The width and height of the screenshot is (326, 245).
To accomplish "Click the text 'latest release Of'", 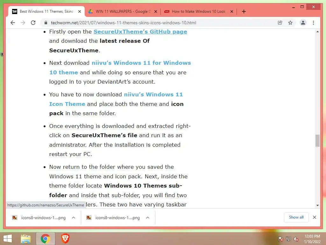I will [x=124, y=41].
